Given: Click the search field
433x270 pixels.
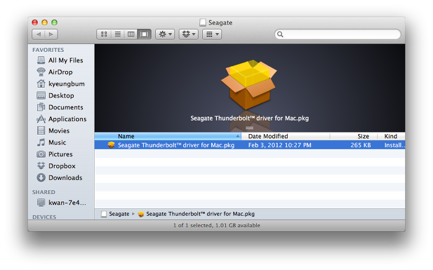Looking at the screenshot, I should (x=338, y=34).
